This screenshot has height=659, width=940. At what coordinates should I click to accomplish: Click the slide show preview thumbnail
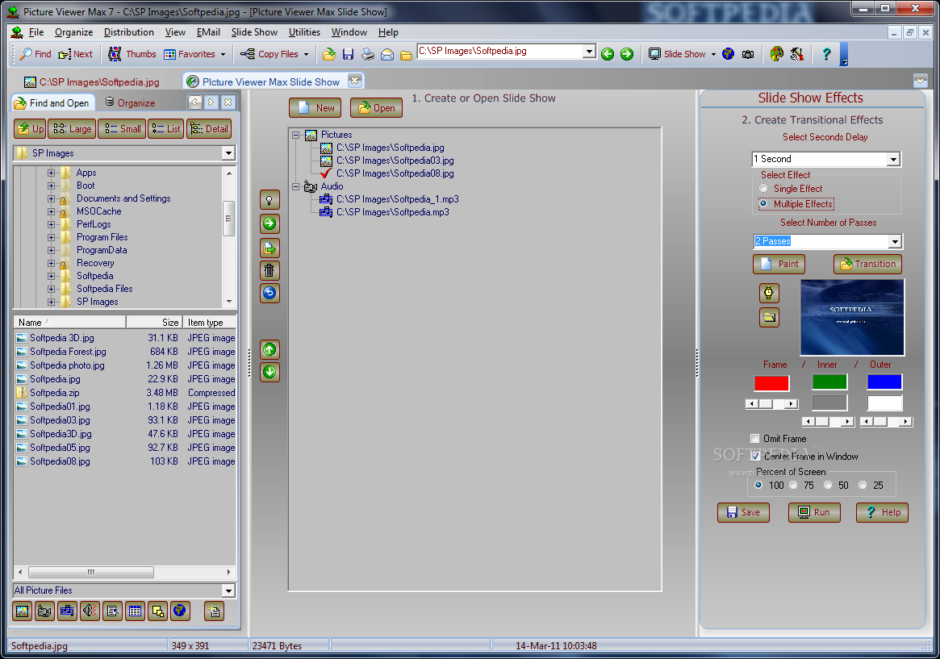pos(852,318)
